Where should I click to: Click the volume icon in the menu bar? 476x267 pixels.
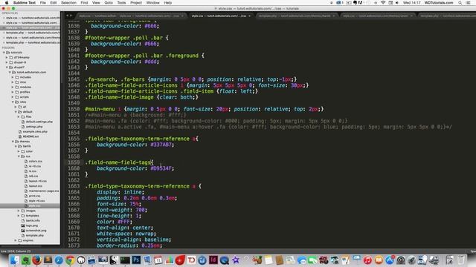click(x=397, y=3)
